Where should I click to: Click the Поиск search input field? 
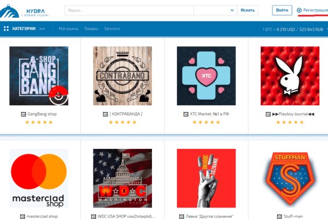click(x=129, y=10)
